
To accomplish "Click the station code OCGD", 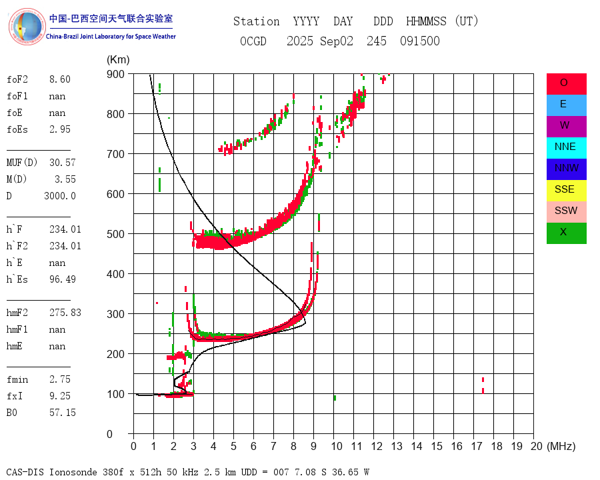I will pos(253,41).
